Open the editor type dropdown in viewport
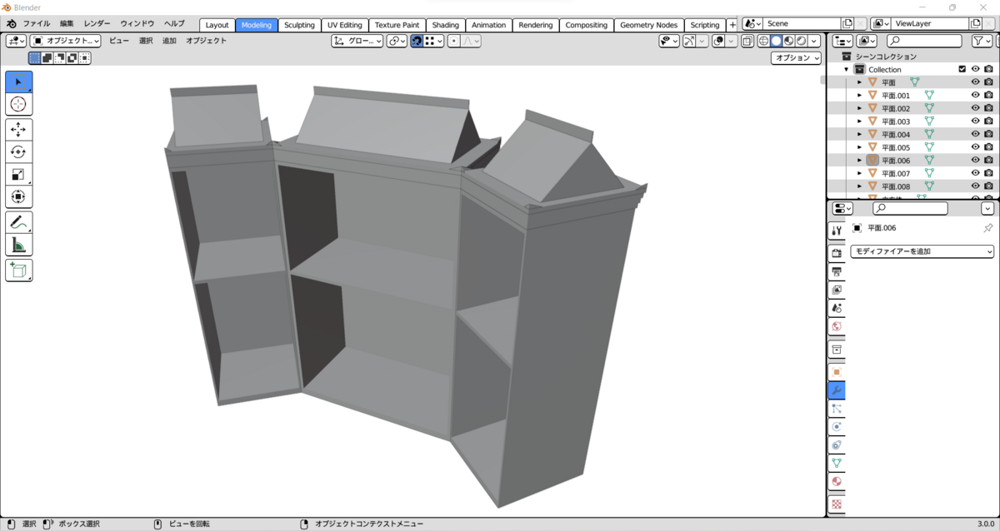1000x531 pixels. point(17,41)
